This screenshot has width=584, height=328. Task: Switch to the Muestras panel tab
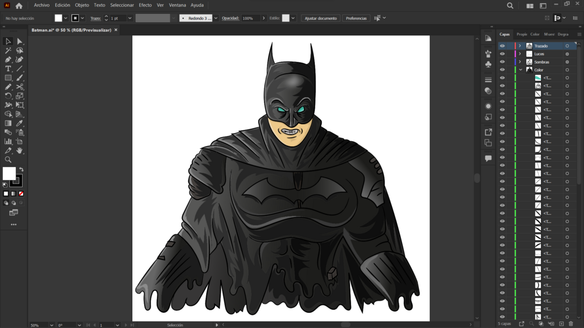click(x=549, y=34)
